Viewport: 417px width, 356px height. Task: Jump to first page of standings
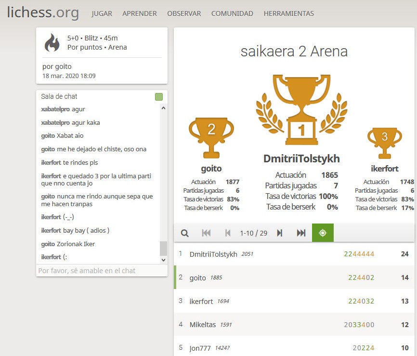[x=206, y=233]
